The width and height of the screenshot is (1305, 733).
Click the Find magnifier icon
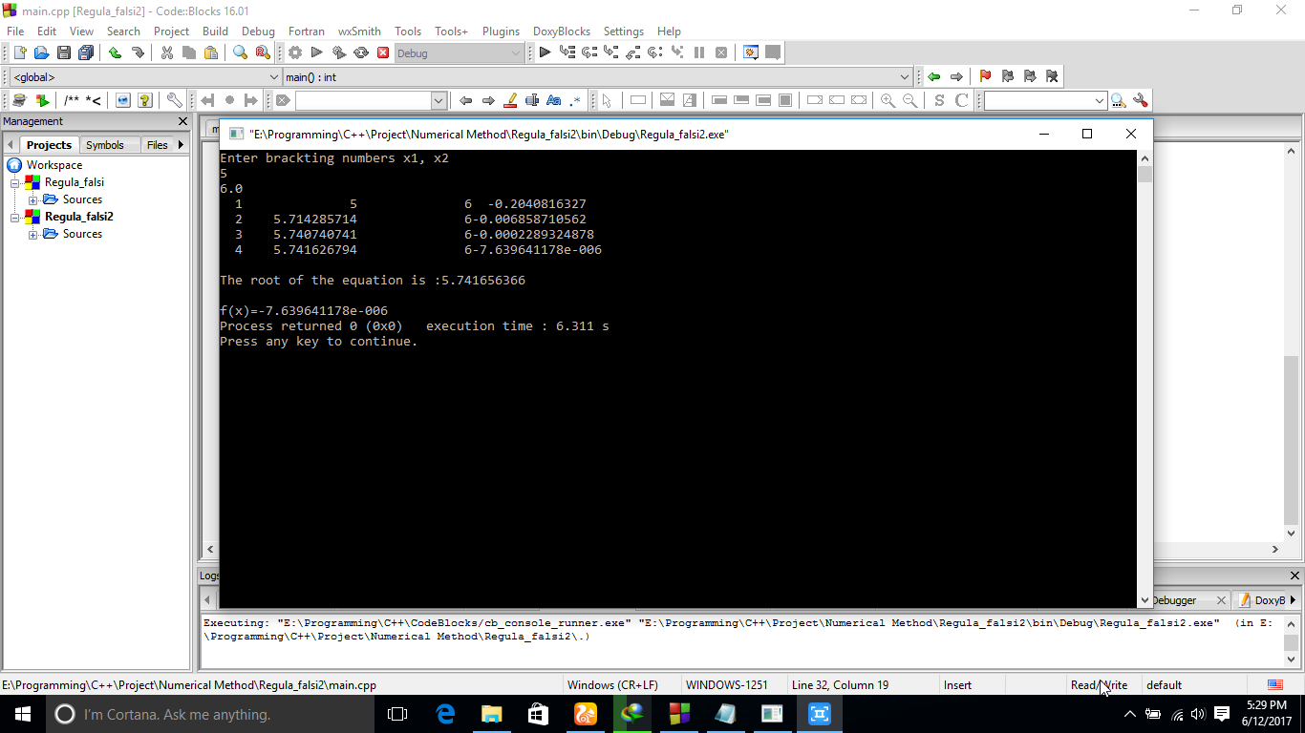click(240, 53)
